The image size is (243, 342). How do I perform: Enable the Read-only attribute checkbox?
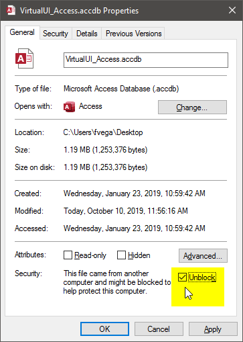tap(68, 255)
